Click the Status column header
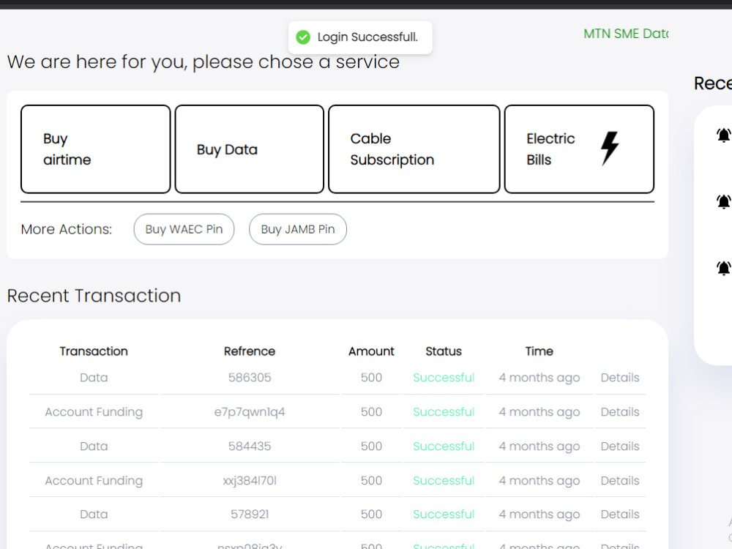 444,351
